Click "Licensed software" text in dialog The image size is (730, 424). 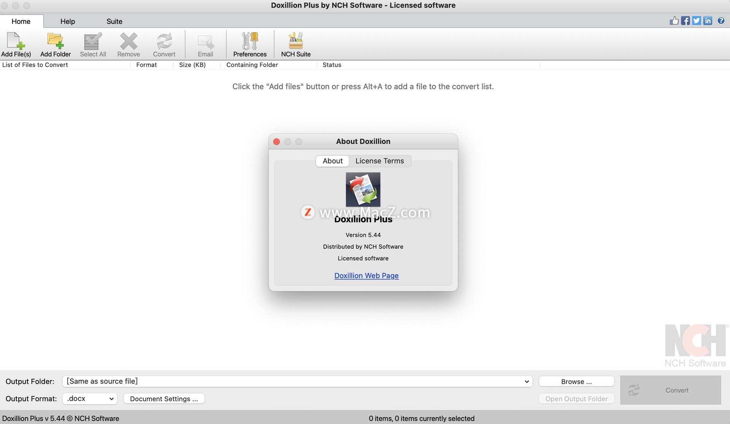tap(363, 258)
